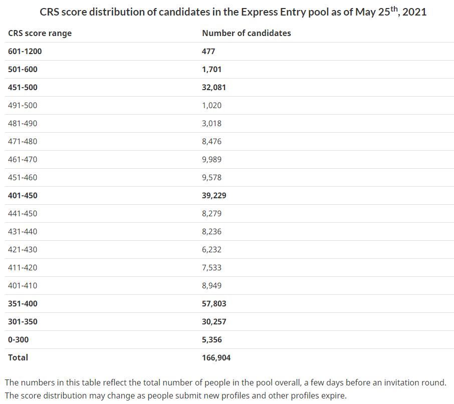
Task: Click the 6,232 candidates value
Action: tap(211, 249)
